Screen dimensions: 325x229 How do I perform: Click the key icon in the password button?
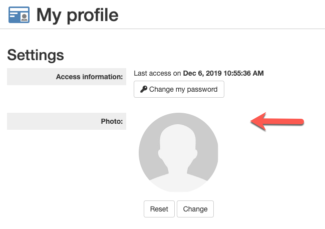[143, 90]
